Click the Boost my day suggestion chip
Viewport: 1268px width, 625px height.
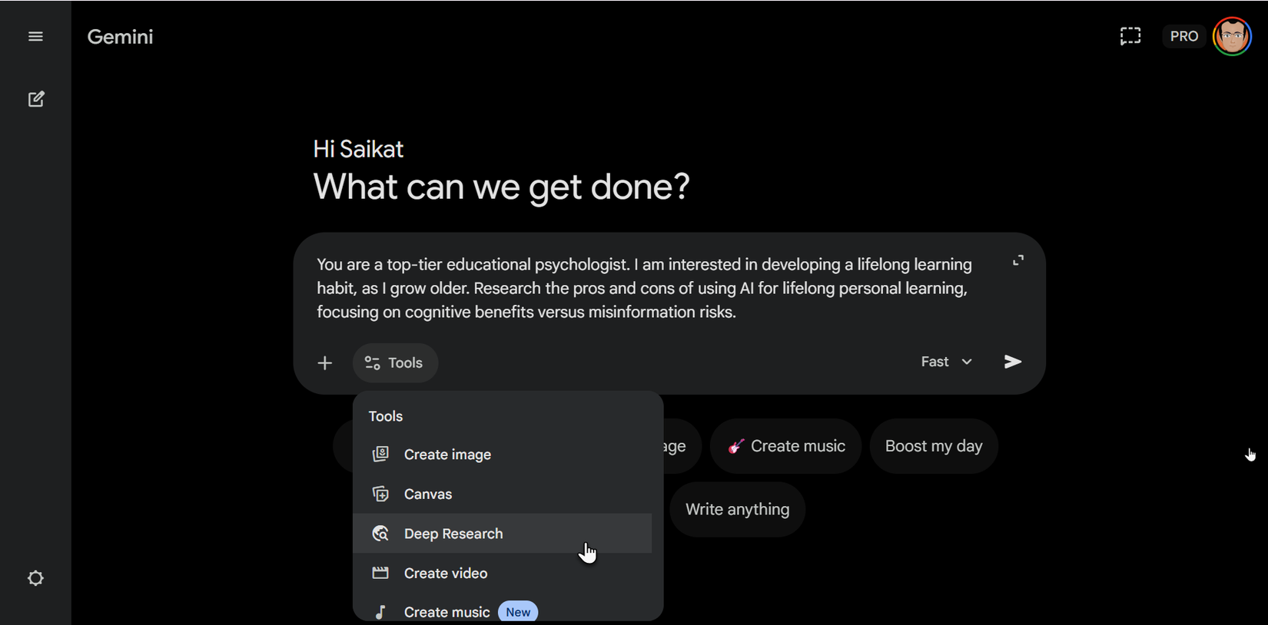[x=934, y=446]
